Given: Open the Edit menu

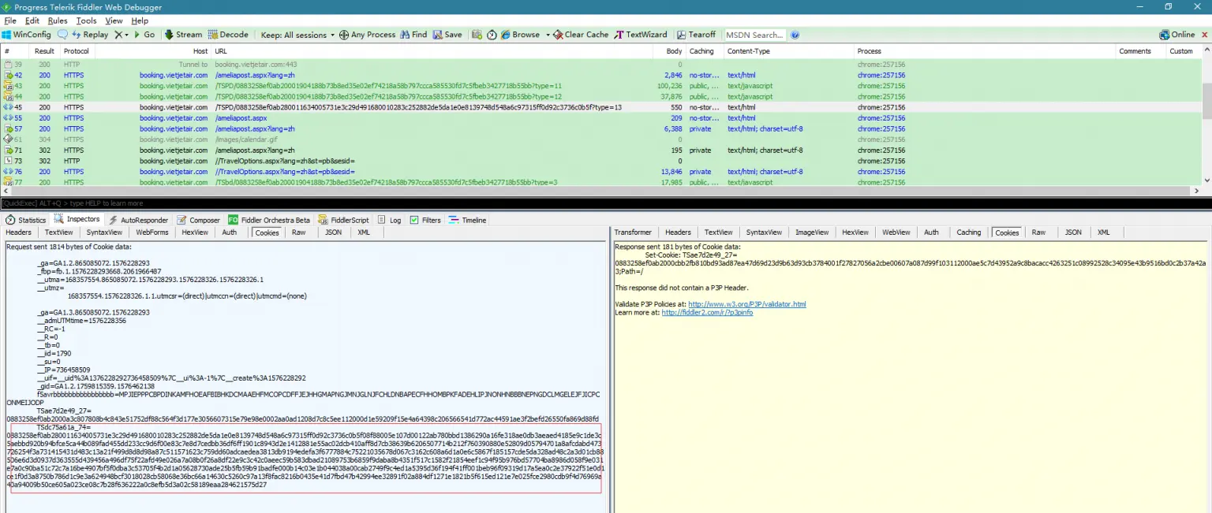Looking at the screenshot, I should (32, 20).
